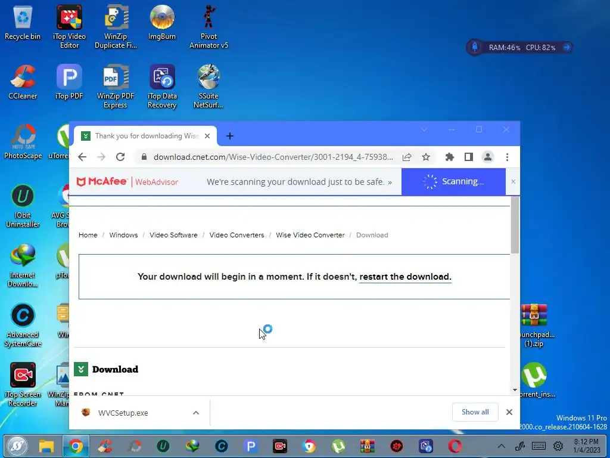610x458 pixels.
Task: Expand RAM CPU widget arrow
Action: [567, 47]
